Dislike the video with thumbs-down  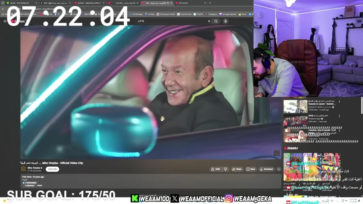pos(225,169)
